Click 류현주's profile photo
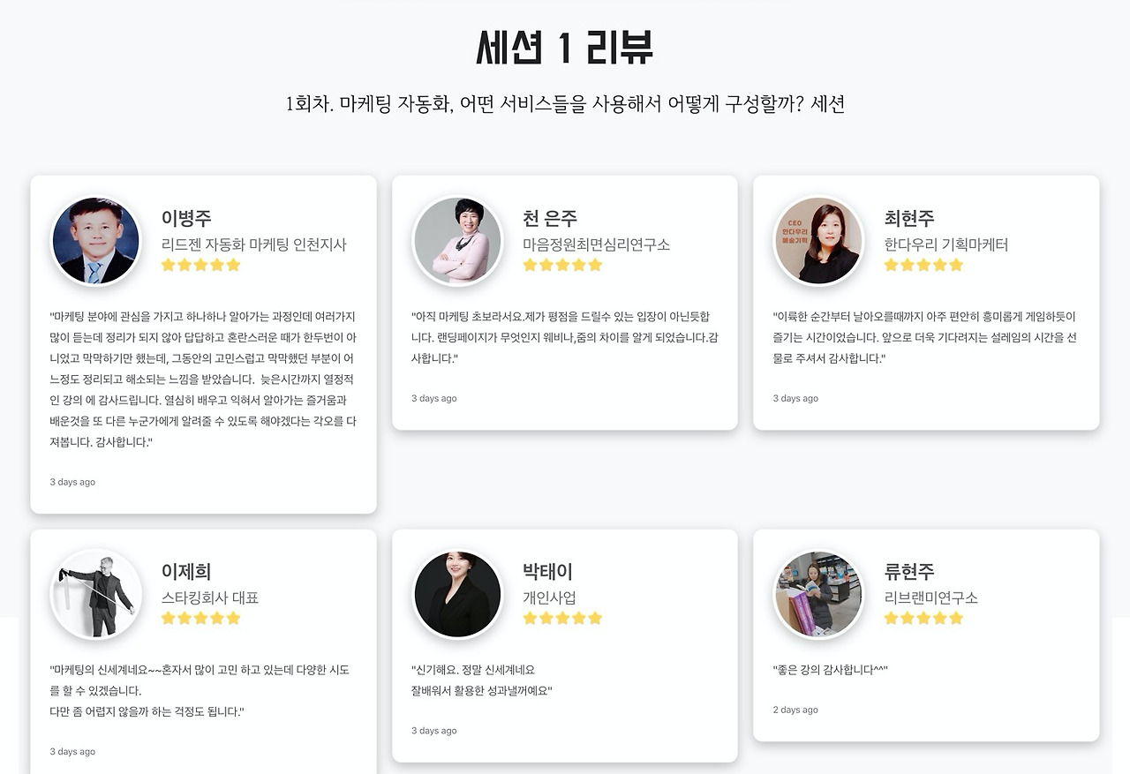The height and width of the screenshot is (774, 1130). [x=818, y=594]
